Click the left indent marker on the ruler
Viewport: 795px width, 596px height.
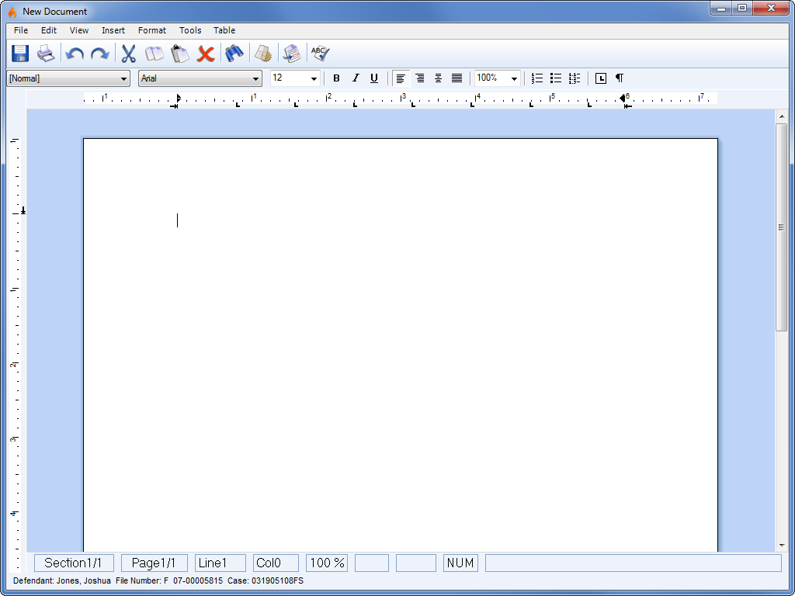(x=178, y=98)
